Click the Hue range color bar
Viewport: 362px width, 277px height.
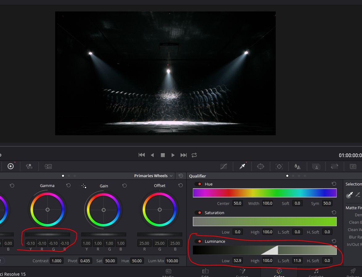point(265,193)
